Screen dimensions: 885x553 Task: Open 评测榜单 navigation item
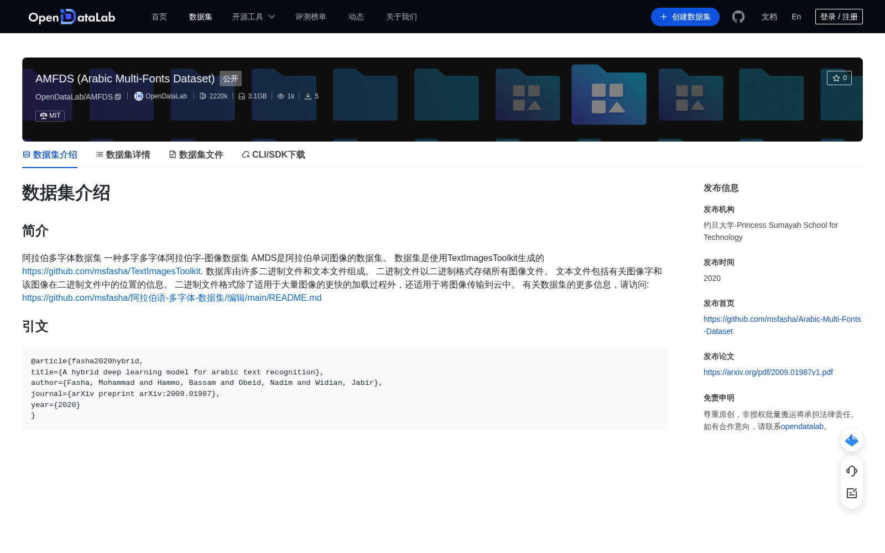pyautogui.click(x=311, y=17)
